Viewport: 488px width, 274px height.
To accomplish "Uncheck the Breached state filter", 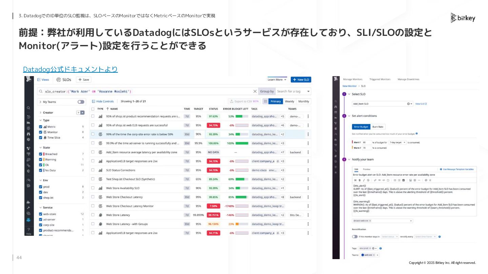I will (x=41, y=154).
